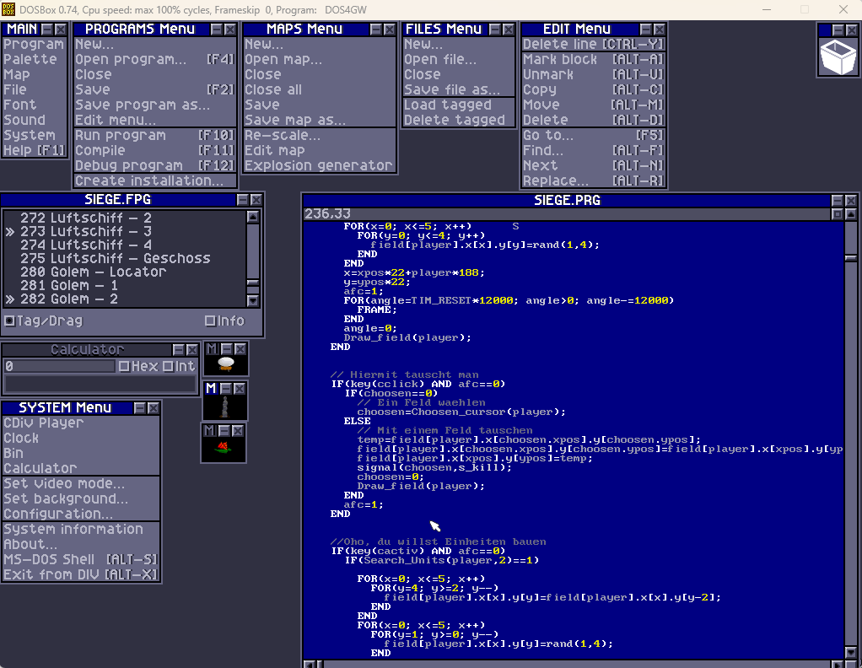
Task: Minimize the EDIT Menu window
Action: [646, 30]
